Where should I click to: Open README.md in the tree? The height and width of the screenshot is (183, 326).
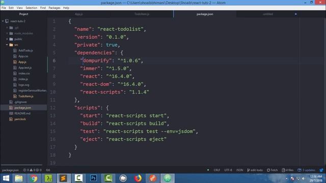point(22,113)
